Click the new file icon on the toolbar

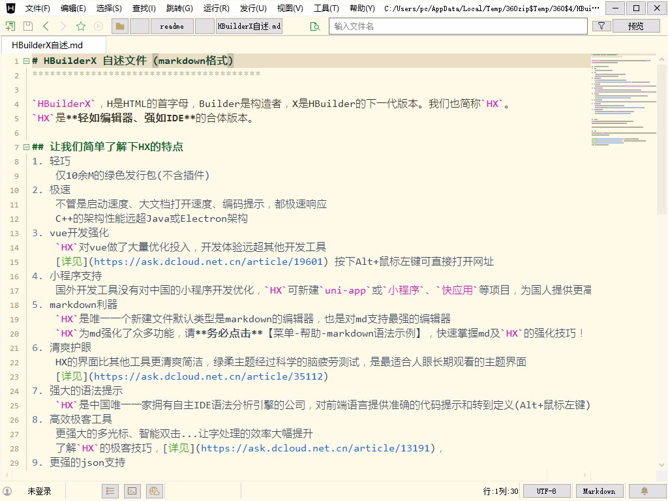point(10,27)
